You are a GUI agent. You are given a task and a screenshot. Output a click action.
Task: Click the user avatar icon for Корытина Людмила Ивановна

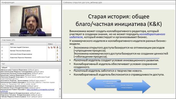click(x=57, y=57)
